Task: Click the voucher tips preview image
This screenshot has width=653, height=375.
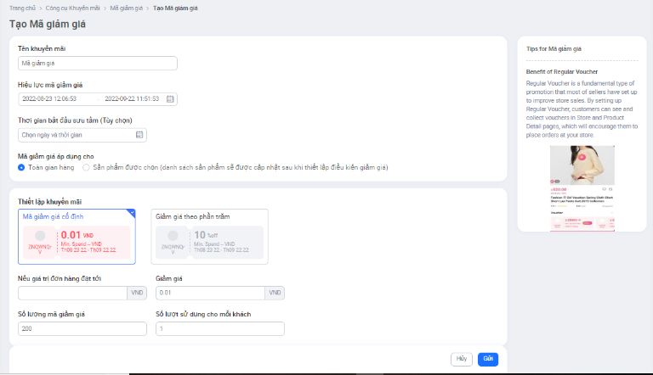Action: click(x=582, y=187)
